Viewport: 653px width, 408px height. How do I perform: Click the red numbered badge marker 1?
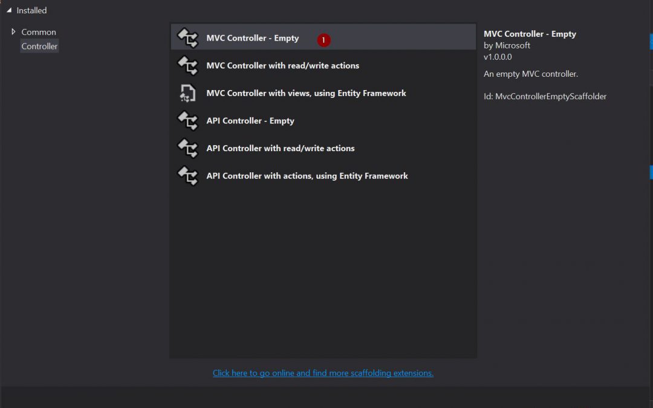point(323,40)
